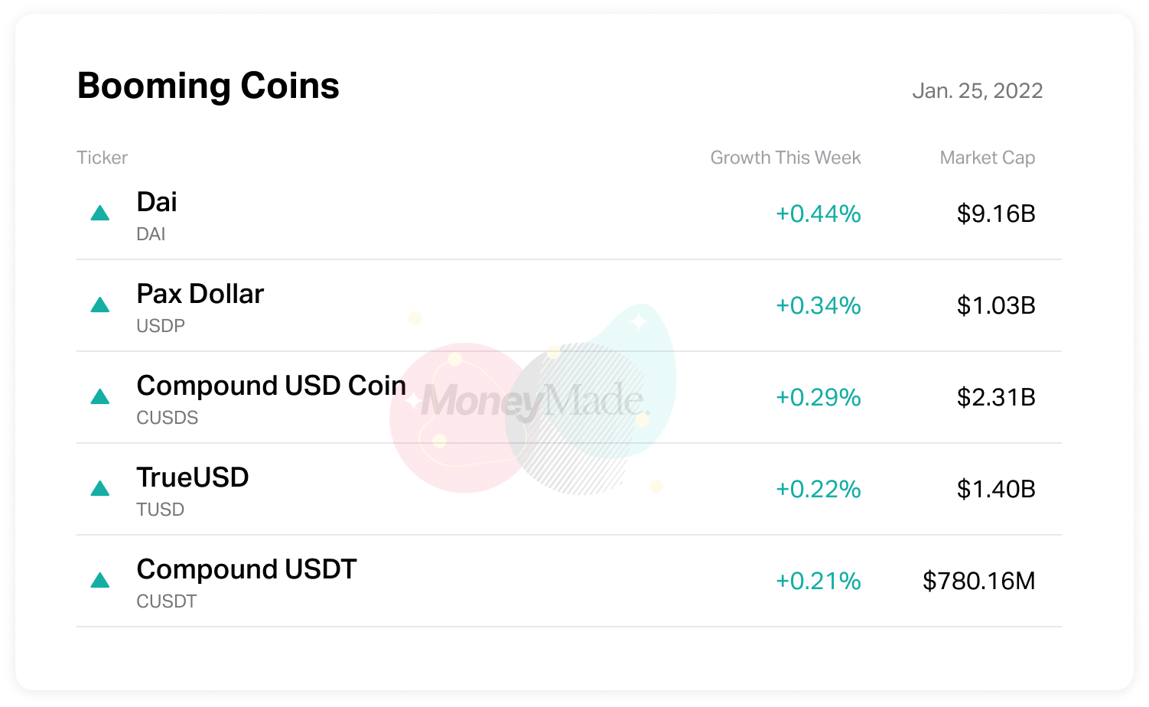Select the Compound USD Coin name

tap(271, 386)
